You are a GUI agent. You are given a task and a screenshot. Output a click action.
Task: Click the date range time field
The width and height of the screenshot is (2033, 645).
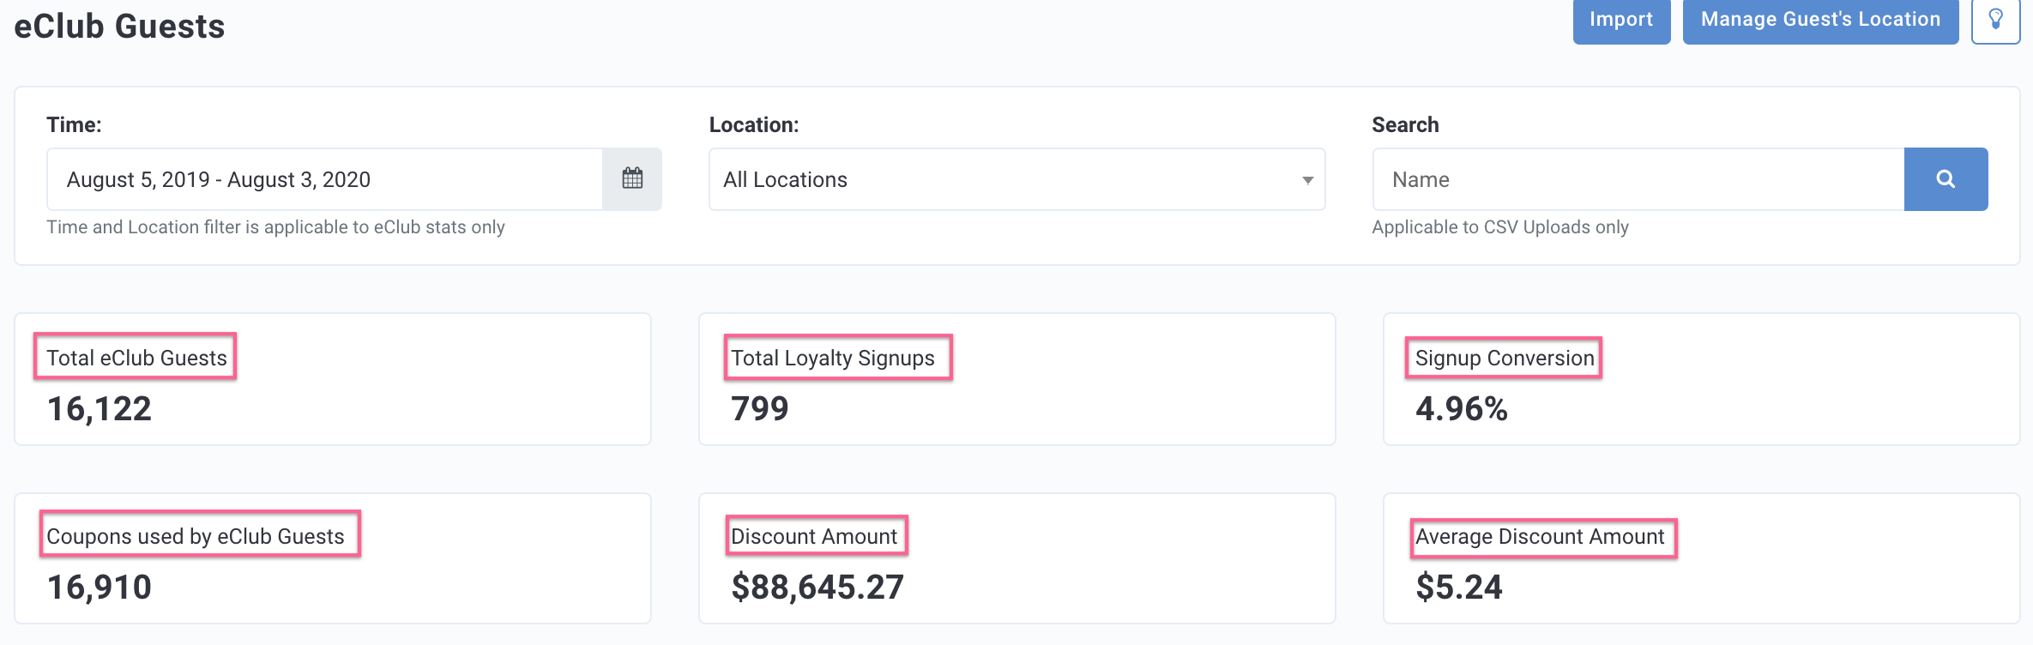tap(326, 179)
